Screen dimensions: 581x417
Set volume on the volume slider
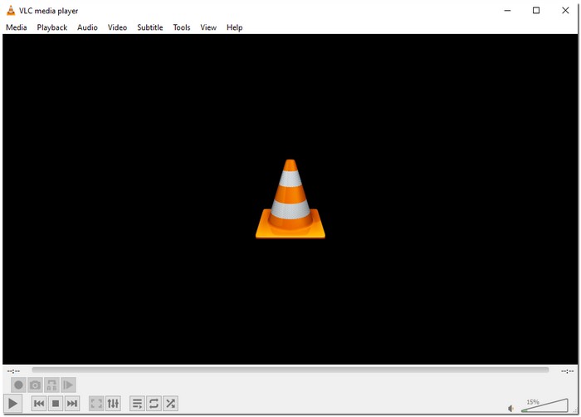pyautogui.click(x=544, y=405)
